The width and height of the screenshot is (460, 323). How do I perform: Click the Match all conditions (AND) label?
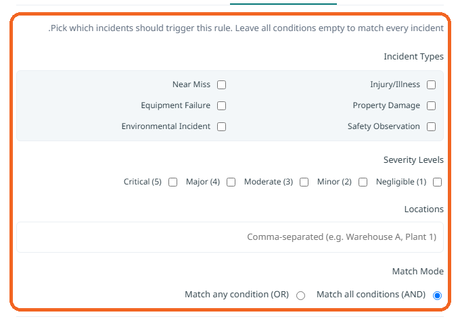pyautogui.click(x=371, y=294)
